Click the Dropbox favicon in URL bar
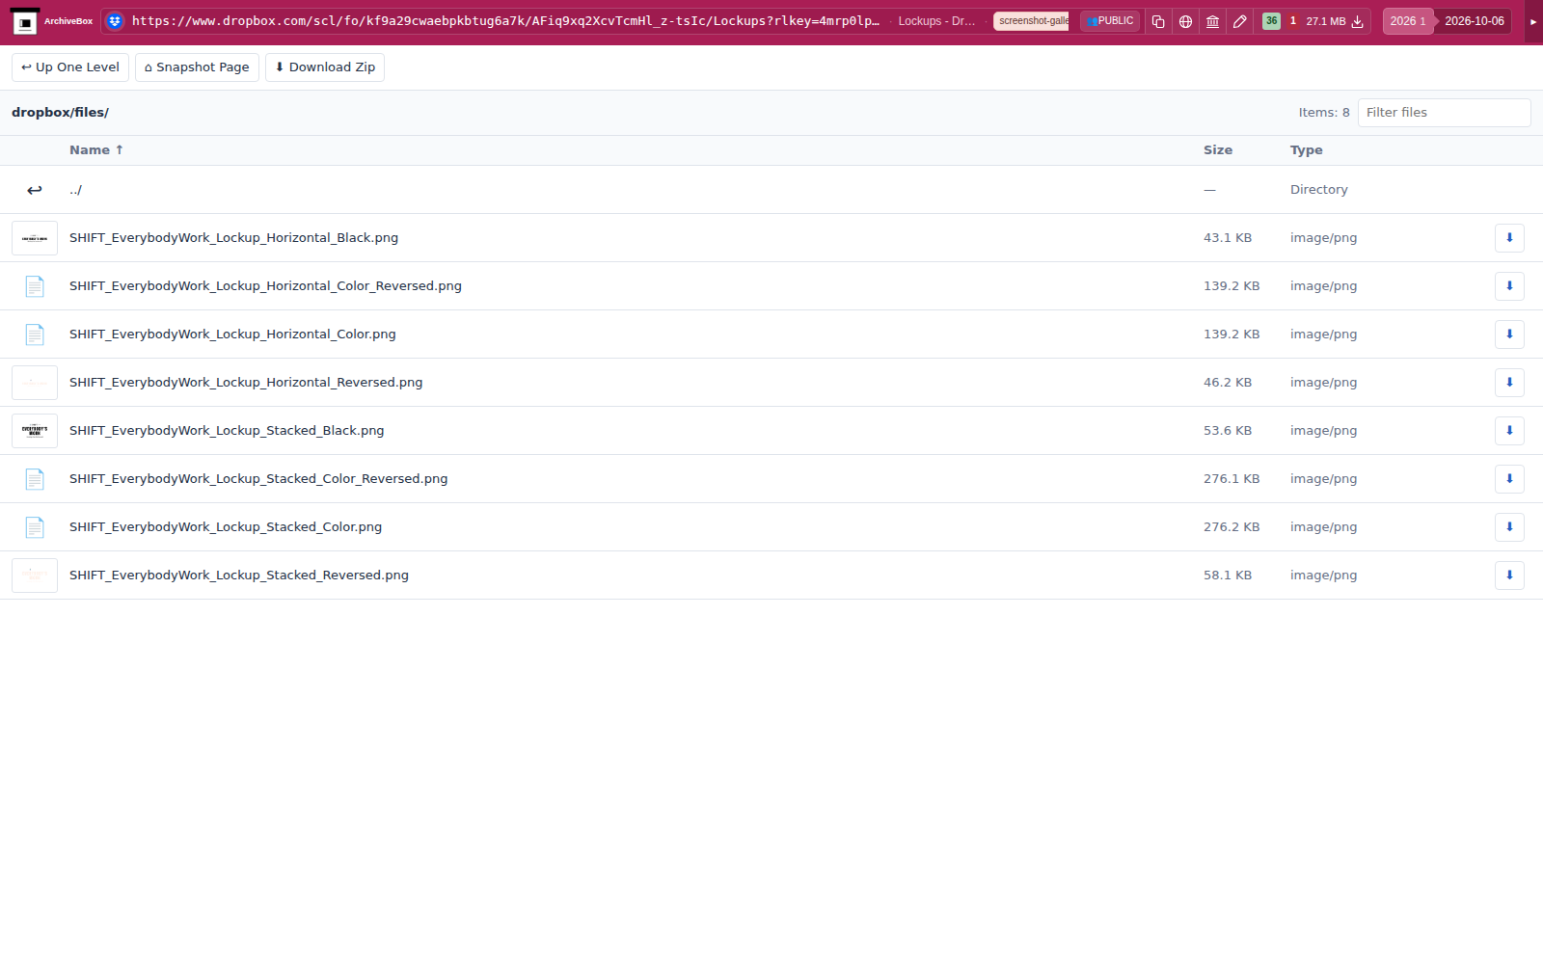This screenshot has width=1543, height=964. pos(115,21)
